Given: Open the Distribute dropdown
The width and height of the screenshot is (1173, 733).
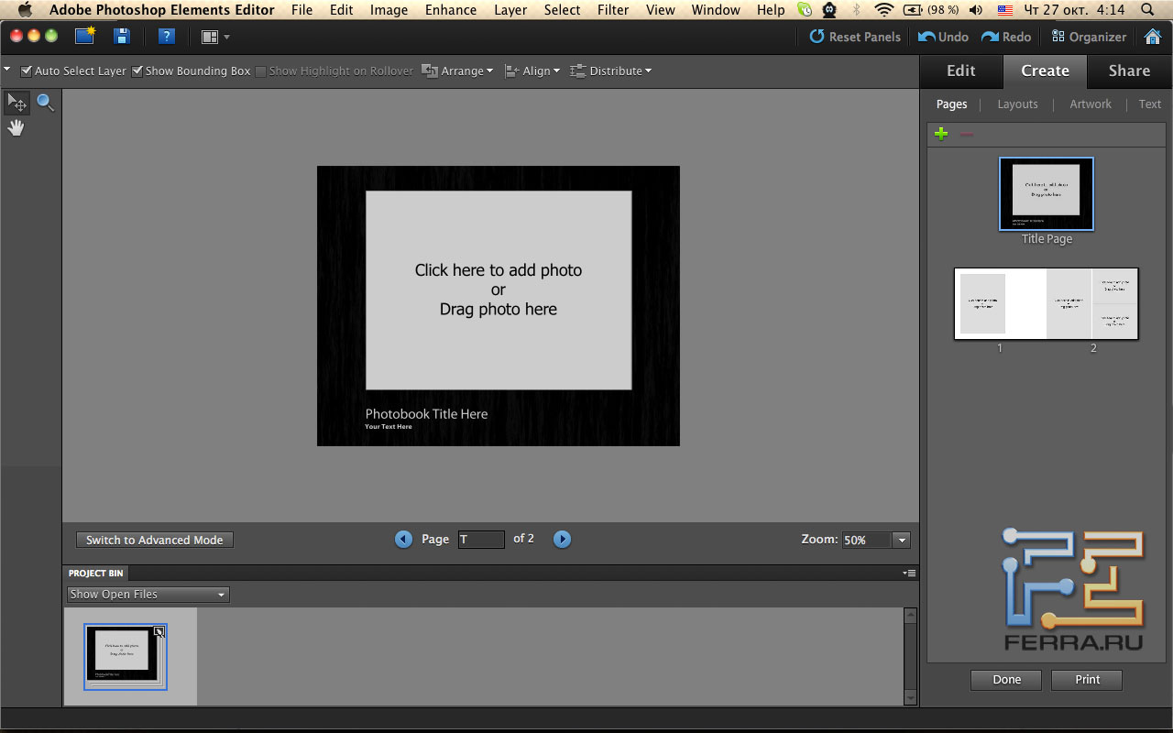Looking at the screenshot, I should (611, 71).
